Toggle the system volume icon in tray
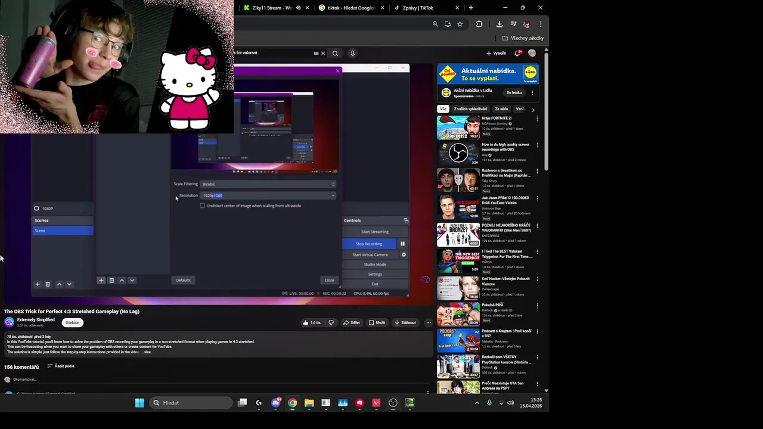The height and width of the screenshot is (429, 763). tap(511, 403)
